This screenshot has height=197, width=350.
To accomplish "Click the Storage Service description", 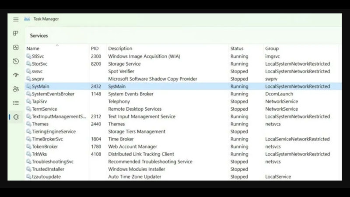I will [x=124, y=64].
